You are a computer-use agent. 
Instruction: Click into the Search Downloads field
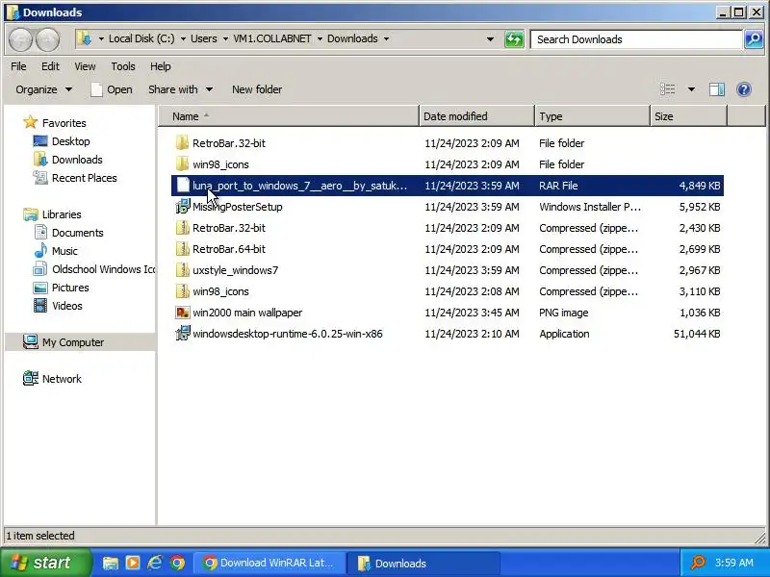(636, 39)
